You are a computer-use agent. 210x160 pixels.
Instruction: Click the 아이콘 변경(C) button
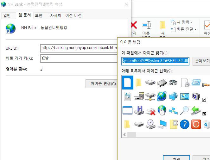[102, 84]
